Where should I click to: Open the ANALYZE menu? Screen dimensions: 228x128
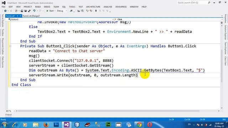tap(108, 7)
